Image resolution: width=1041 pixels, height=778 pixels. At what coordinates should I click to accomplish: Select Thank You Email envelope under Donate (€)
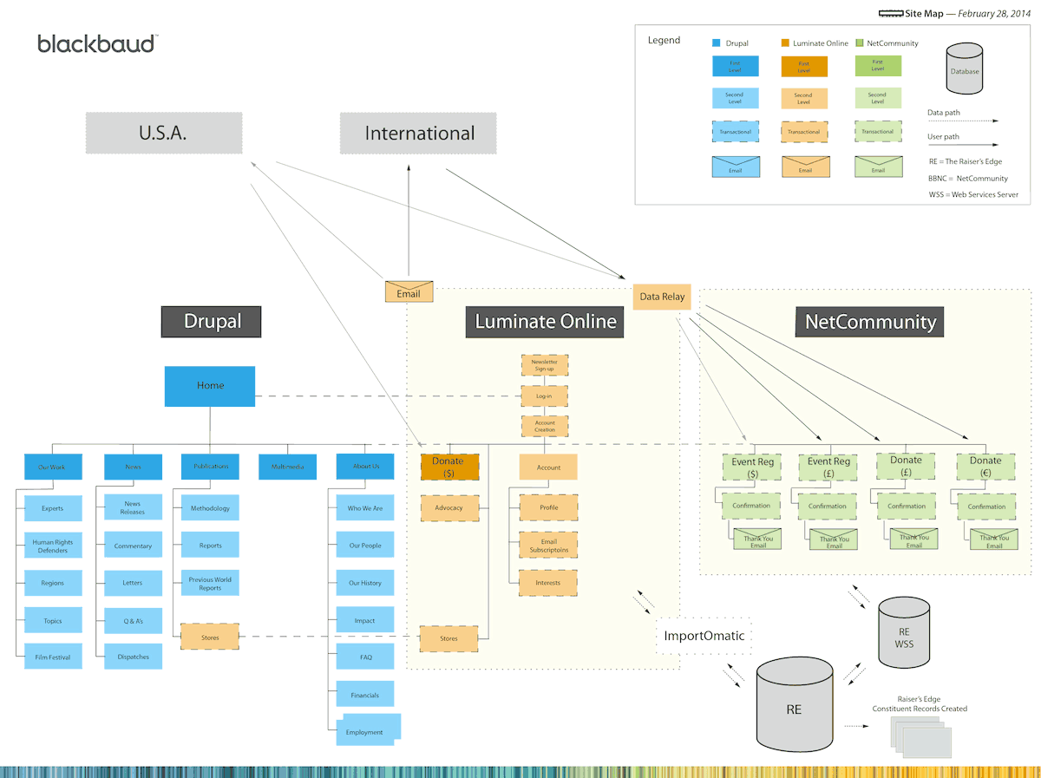pyautogui.click(x=994, y=539)
